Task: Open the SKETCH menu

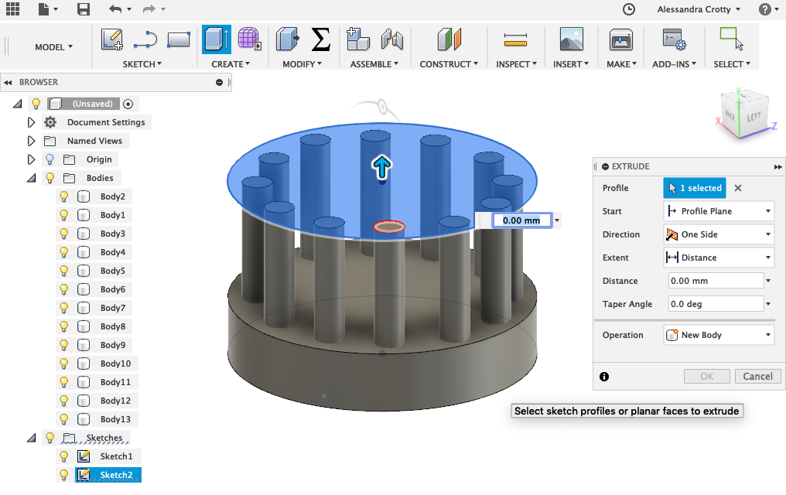Action: click(142, 64)
